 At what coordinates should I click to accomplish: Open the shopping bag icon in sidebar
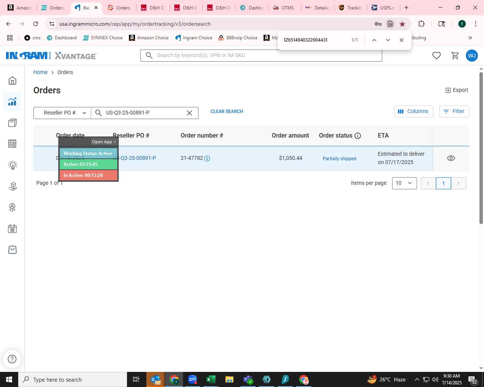tap(12, 250)
